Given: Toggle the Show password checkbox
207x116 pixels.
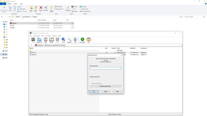Looking at the screenshot, I should [91, 77].
